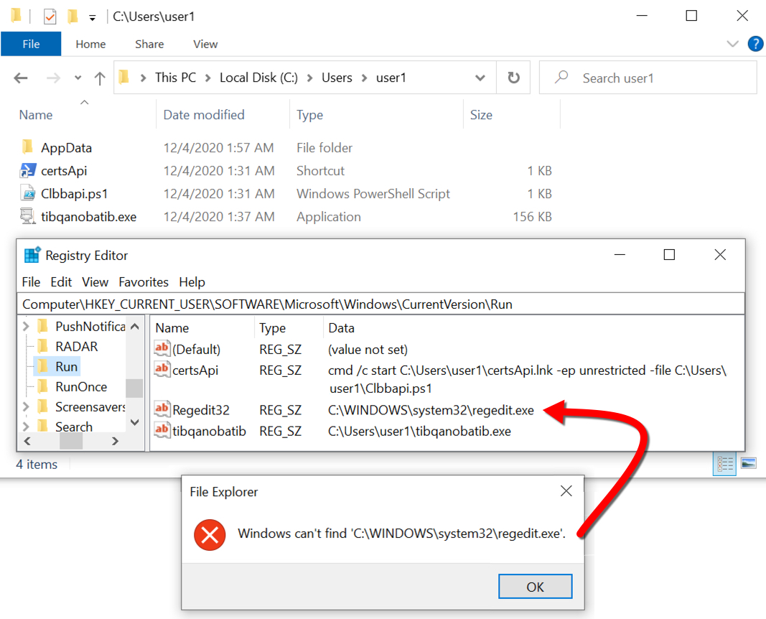Screen dimensions: 766x619
Task: Click the registry key path address bar
Action: pos(380,304)
